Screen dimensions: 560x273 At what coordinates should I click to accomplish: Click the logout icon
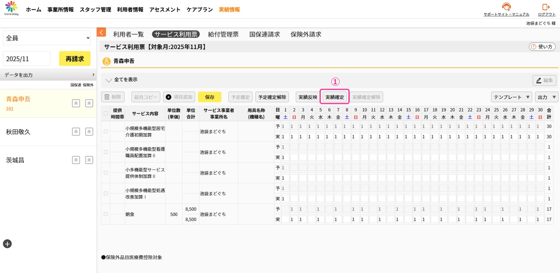tap(546, 7)
